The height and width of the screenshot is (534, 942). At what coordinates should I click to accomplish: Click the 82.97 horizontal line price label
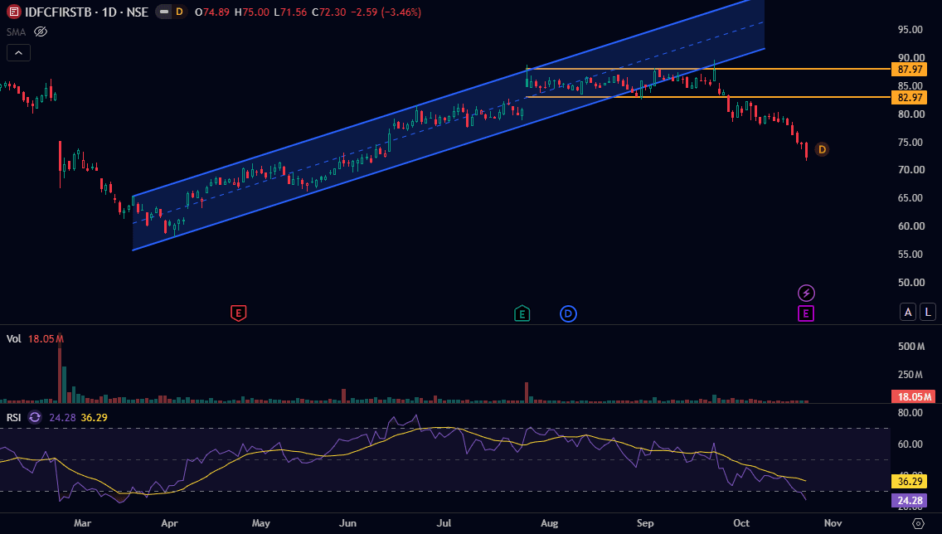coord(910,97)
